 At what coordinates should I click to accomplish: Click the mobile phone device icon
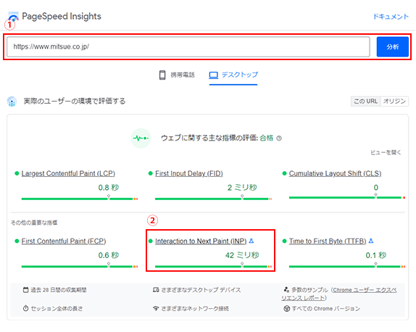click(x=162, y=75)
